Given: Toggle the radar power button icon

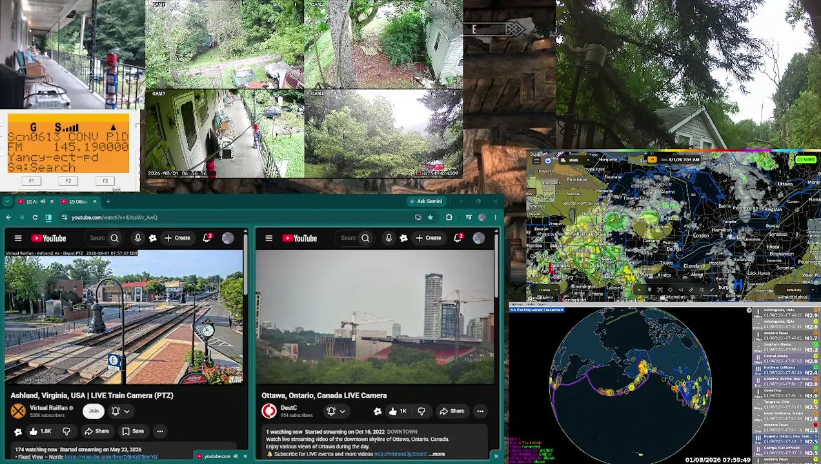Looking at the screenshot, I should pos(548,160).
